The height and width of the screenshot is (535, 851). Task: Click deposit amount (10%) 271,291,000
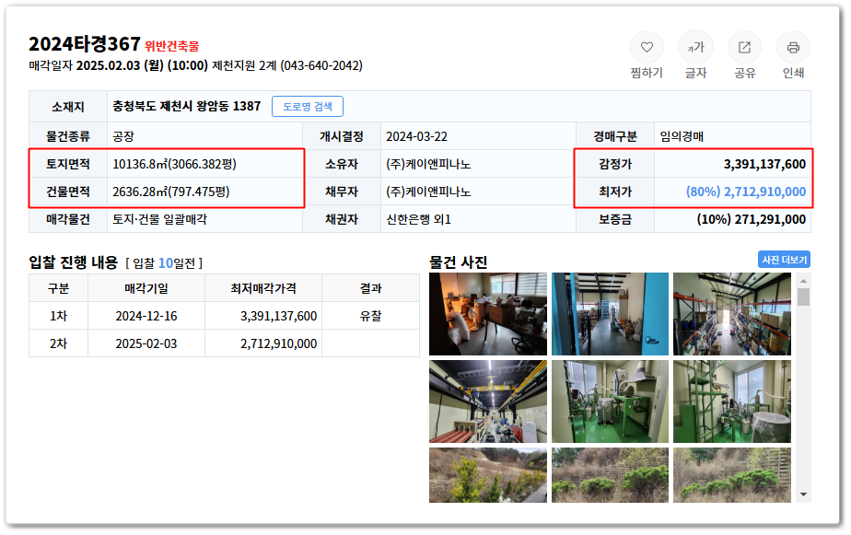pos(752,219)
